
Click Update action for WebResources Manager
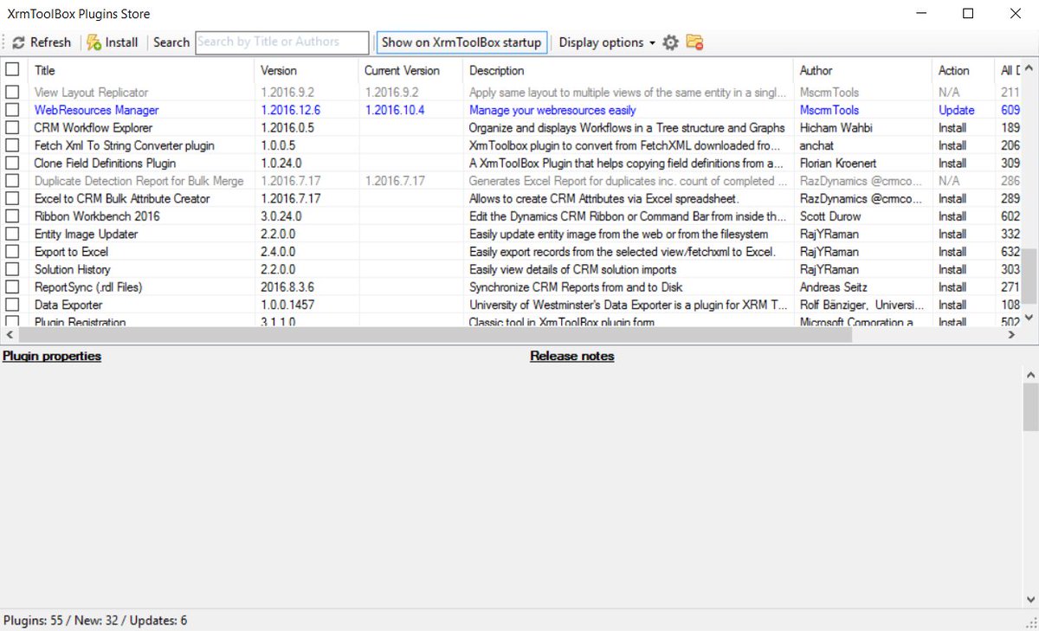(x=956, y=110)
